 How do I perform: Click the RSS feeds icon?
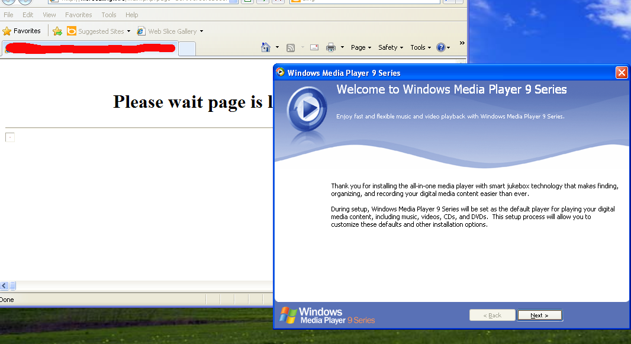pyautogui.click(x=291, y=48)
